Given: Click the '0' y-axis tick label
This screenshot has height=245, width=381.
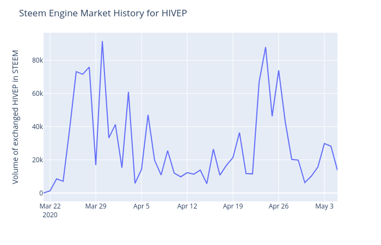Looking at the screenshot, I should click(41, 193).
